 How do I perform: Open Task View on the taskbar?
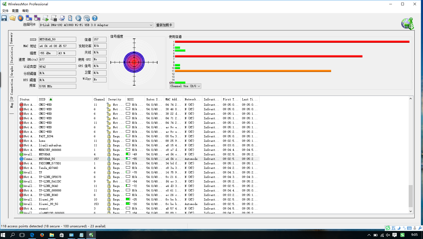(x=22, y=235)
